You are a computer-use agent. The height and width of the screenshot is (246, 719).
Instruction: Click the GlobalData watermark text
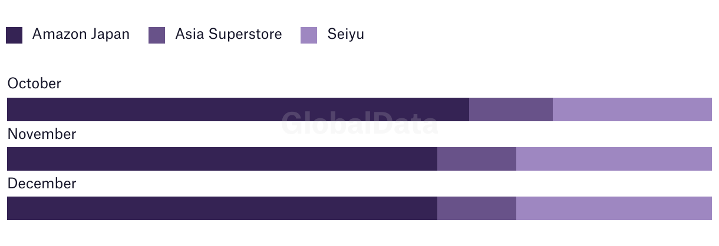pyautogui.click(x=359, y=123)
